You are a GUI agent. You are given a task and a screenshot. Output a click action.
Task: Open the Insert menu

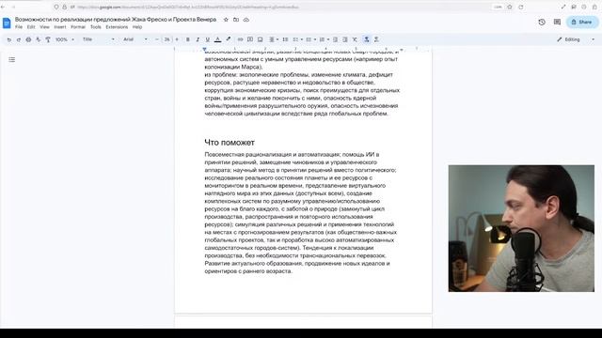60,27
